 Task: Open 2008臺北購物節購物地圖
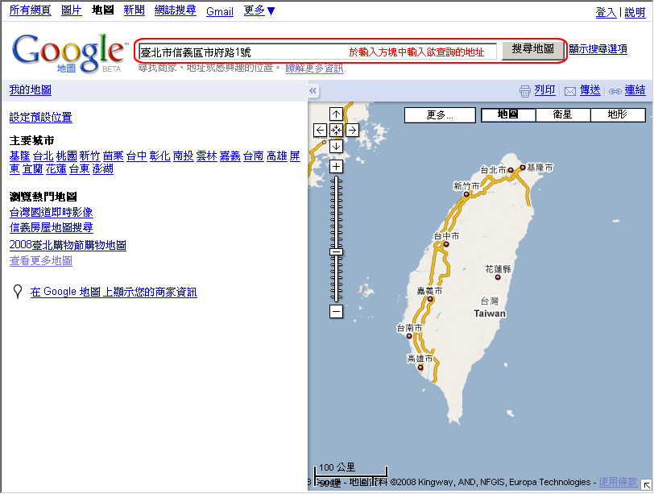point(68,245)
